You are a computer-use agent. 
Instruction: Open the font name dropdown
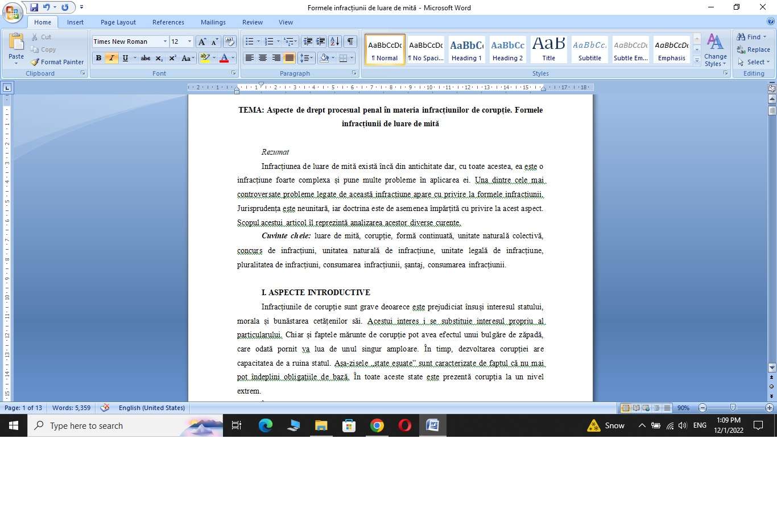165,42
